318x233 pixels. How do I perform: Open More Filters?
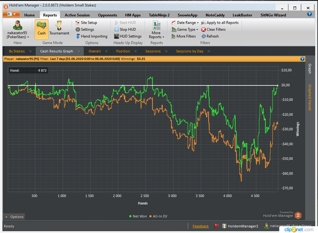pyautogui.click(x=184, y=36)
